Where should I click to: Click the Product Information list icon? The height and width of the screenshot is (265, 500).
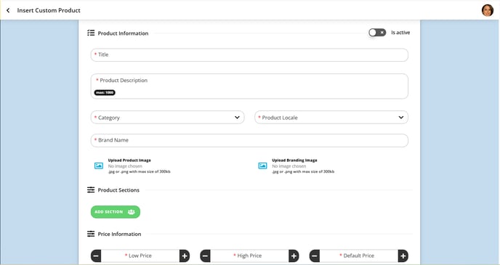91,33
